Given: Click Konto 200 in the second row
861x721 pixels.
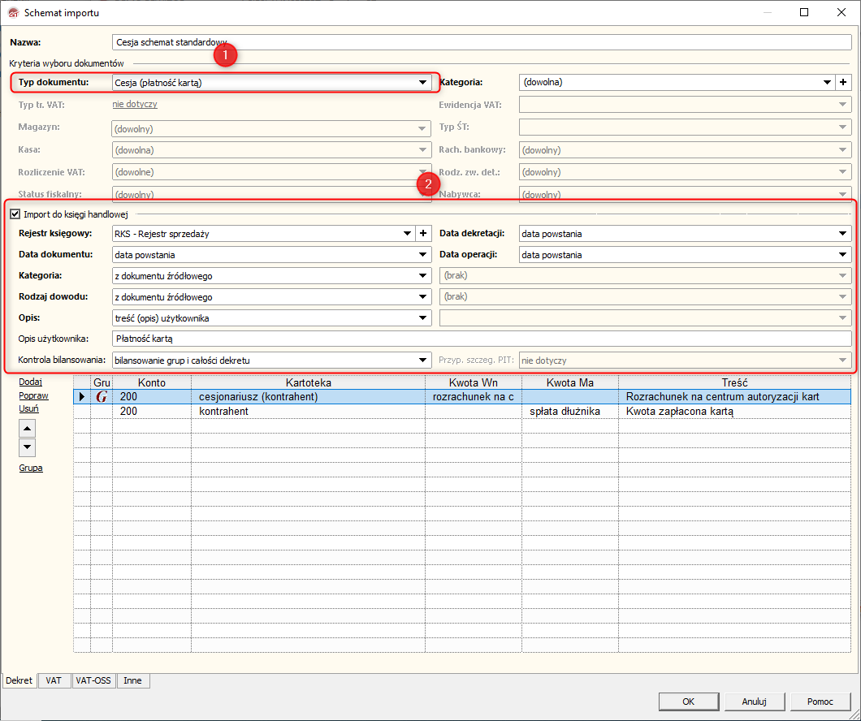Looking at the screenshot, I should coord(152,411).
